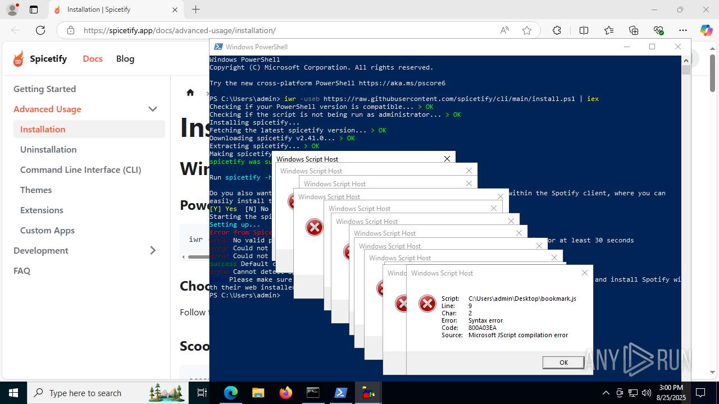The width and height of the screenshot is (719, 404).
Task: Select the Installation sidebar item
Action: point(89,129)
